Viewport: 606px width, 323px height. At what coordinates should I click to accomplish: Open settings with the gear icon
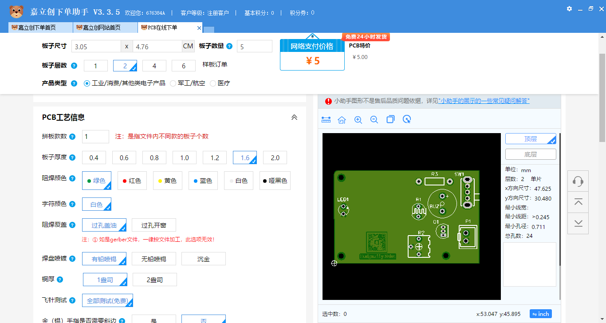pos(569,8)
